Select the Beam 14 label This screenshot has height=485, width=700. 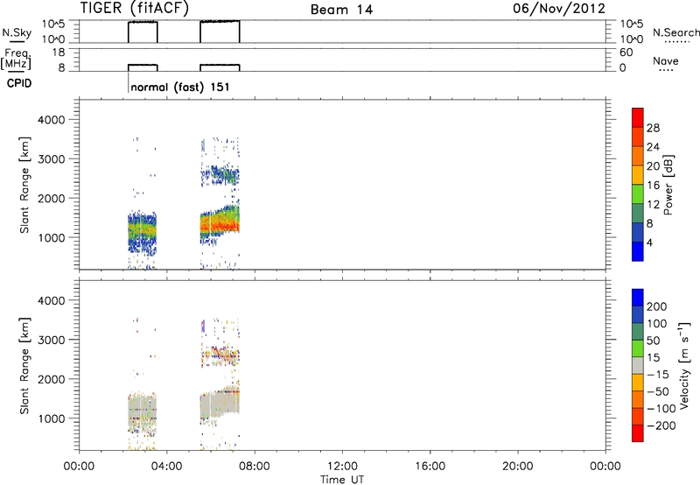[341, 10]
